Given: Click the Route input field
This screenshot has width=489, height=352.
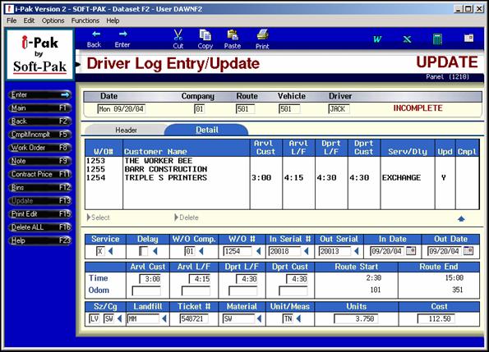Looking at the screenshot, I should tap(245, 109).
